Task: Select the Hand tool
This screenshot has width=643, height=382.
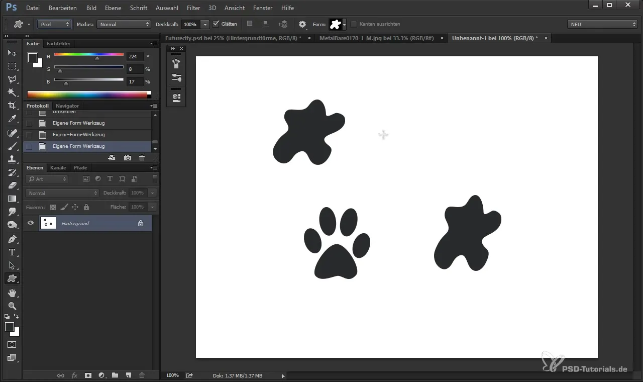Action: 12,293
